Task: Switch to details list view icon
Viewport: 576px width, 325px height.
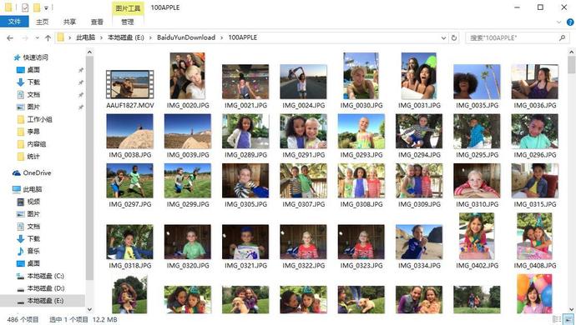Action: click(557, 319)
